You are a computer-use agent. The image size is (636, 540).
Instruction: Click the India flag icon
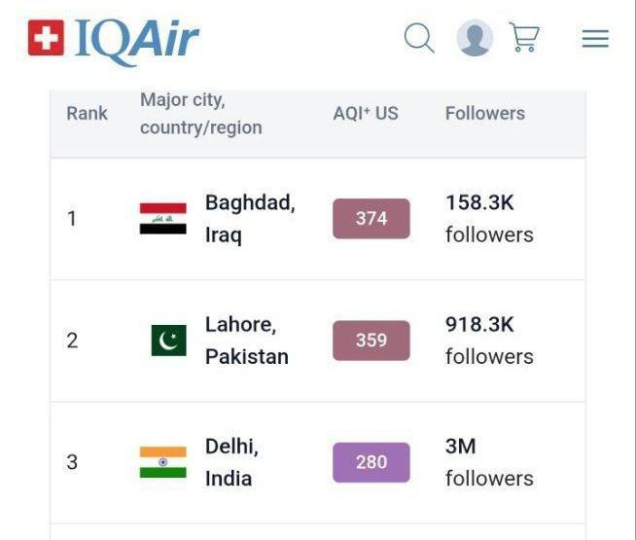coord(162,462)
